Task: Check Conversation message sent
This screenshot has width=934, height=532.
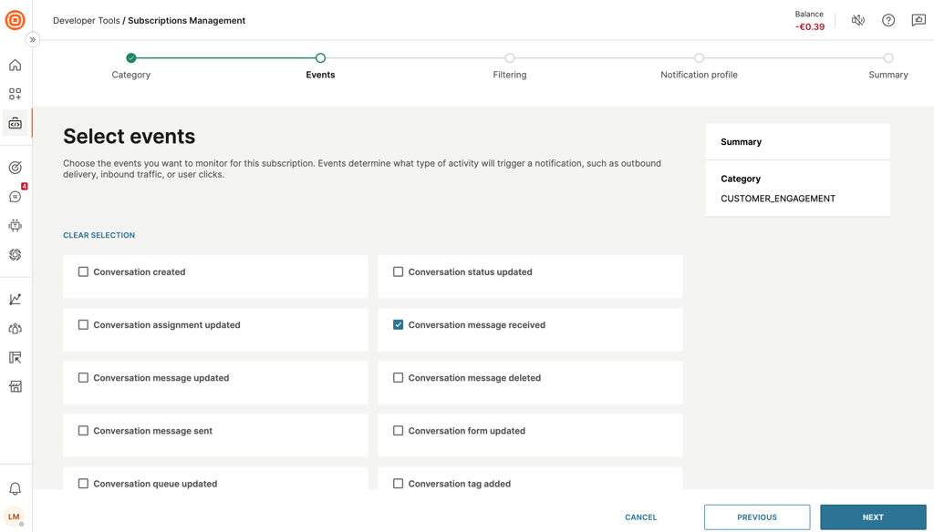Action: [83, 431]
